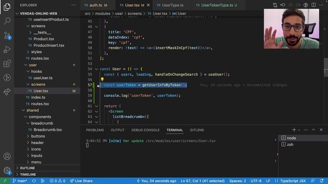Click the notifications bell in status bar
Screen dimensions: 328x184
pos(322,181)
